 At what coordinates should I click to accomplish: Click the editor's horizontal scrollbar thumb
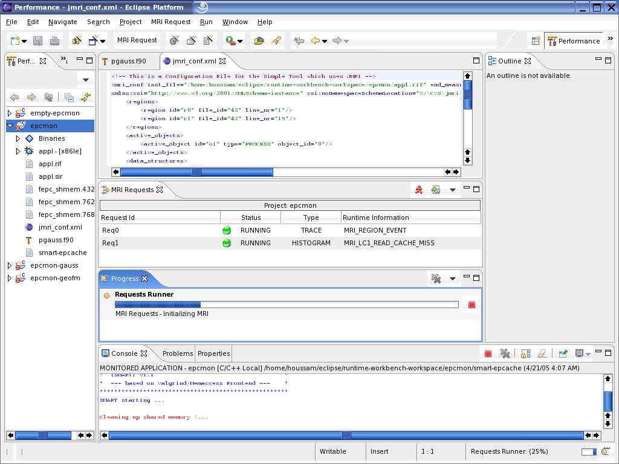[x=196, y=172]
